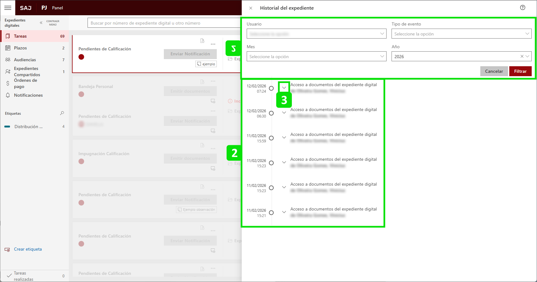Clear the 2026 year selection

pyautogui.click(x=522, y=57)
